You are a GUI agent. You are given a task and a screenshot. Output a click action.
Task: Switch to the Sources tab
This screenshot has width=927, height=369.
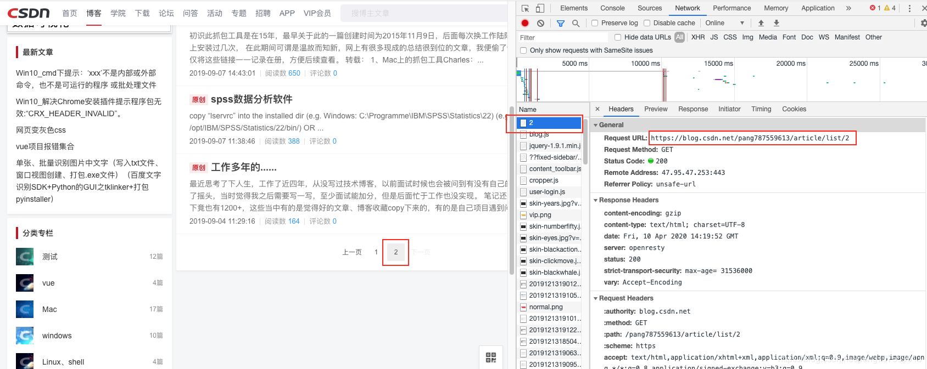pyautogui.click(x=650, y=8)
